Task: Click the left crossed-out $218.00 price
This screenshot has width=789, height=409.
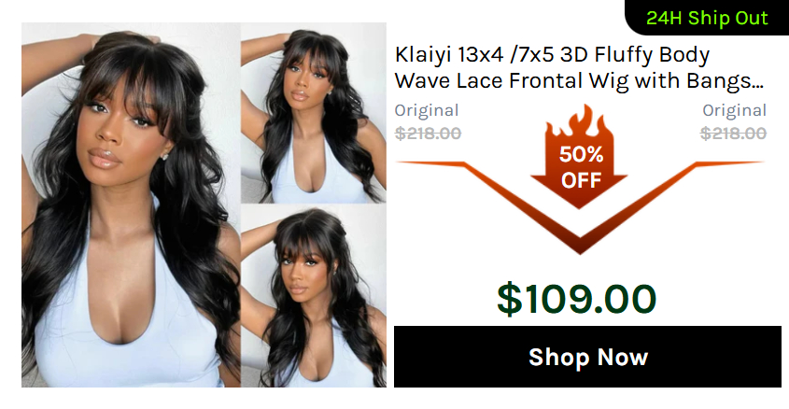Action: (428, 134)
